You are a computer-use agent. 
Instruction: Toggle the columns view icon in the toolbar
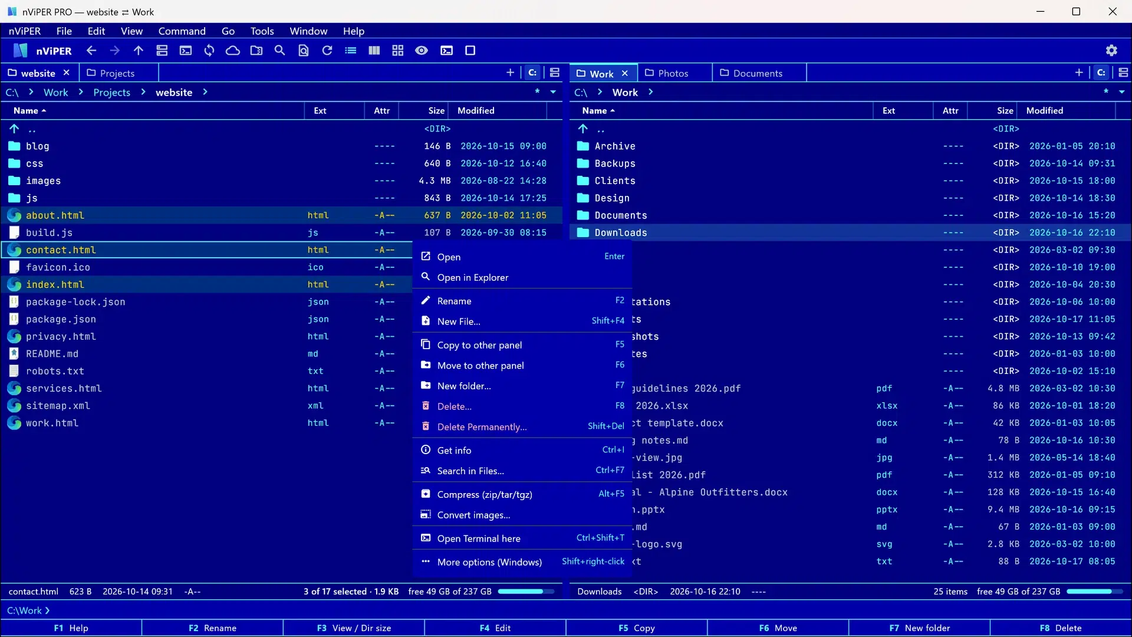tap(374, 51)
